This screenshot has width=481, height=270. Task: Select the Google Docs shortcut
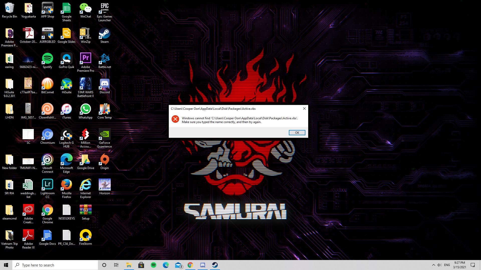pos(47,238)
